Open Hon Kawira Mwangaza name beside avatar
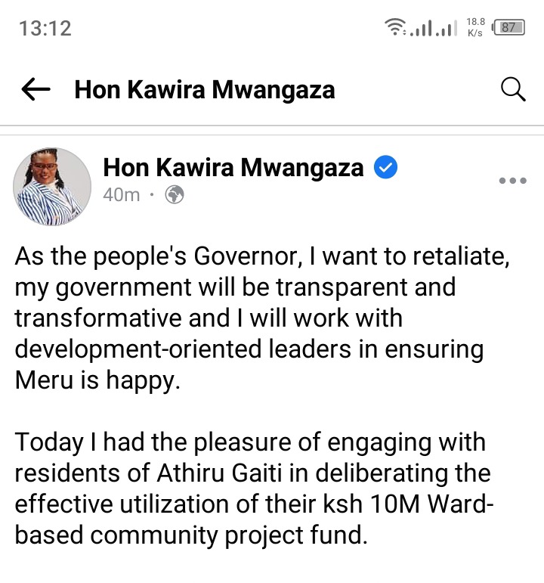 233,168
